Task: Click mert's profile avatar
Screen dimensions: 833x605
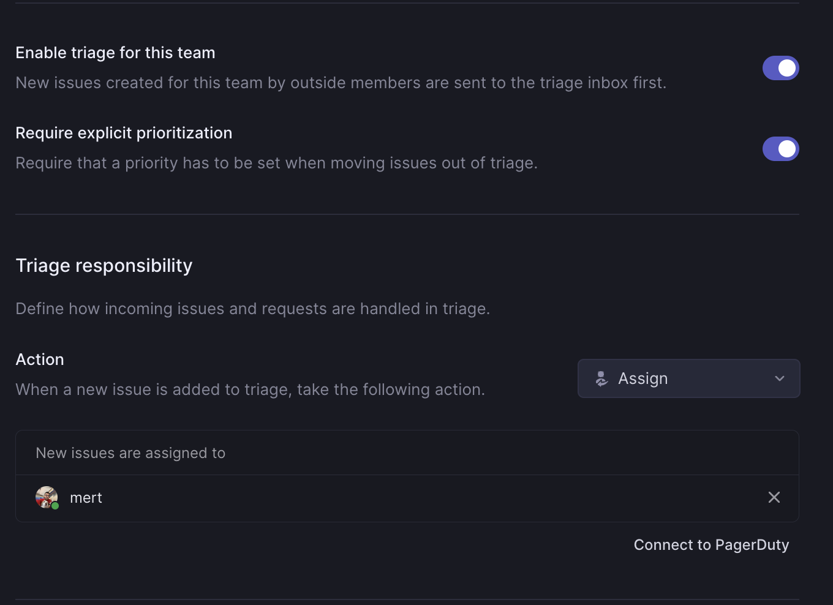Action: [47, 497]
